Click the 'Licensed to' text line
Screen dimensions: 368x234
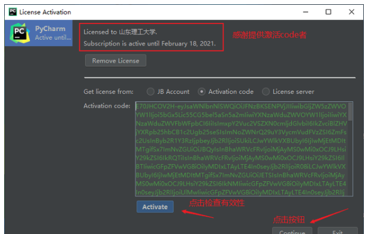[120, 32]
